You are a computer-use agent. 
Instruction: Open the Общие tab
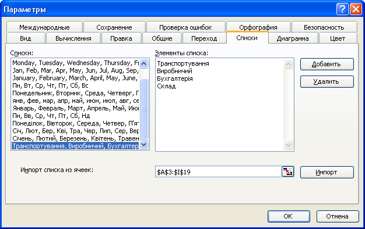click(162, 38)
